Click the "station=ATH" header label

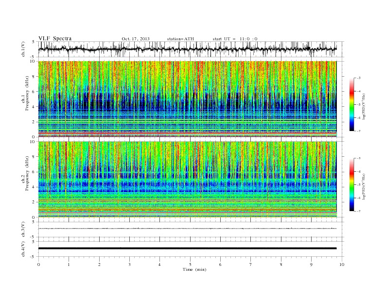[180, 39]
